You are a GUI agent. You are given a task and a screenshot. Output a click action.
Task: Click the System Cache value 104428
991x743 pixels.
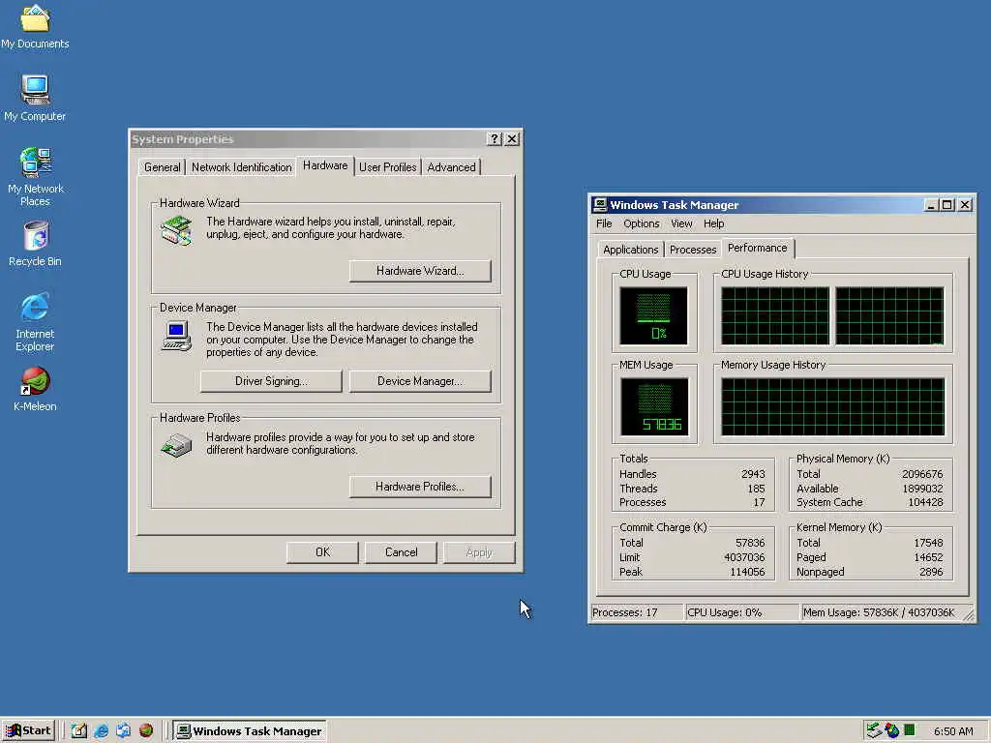tap(925, 502)
